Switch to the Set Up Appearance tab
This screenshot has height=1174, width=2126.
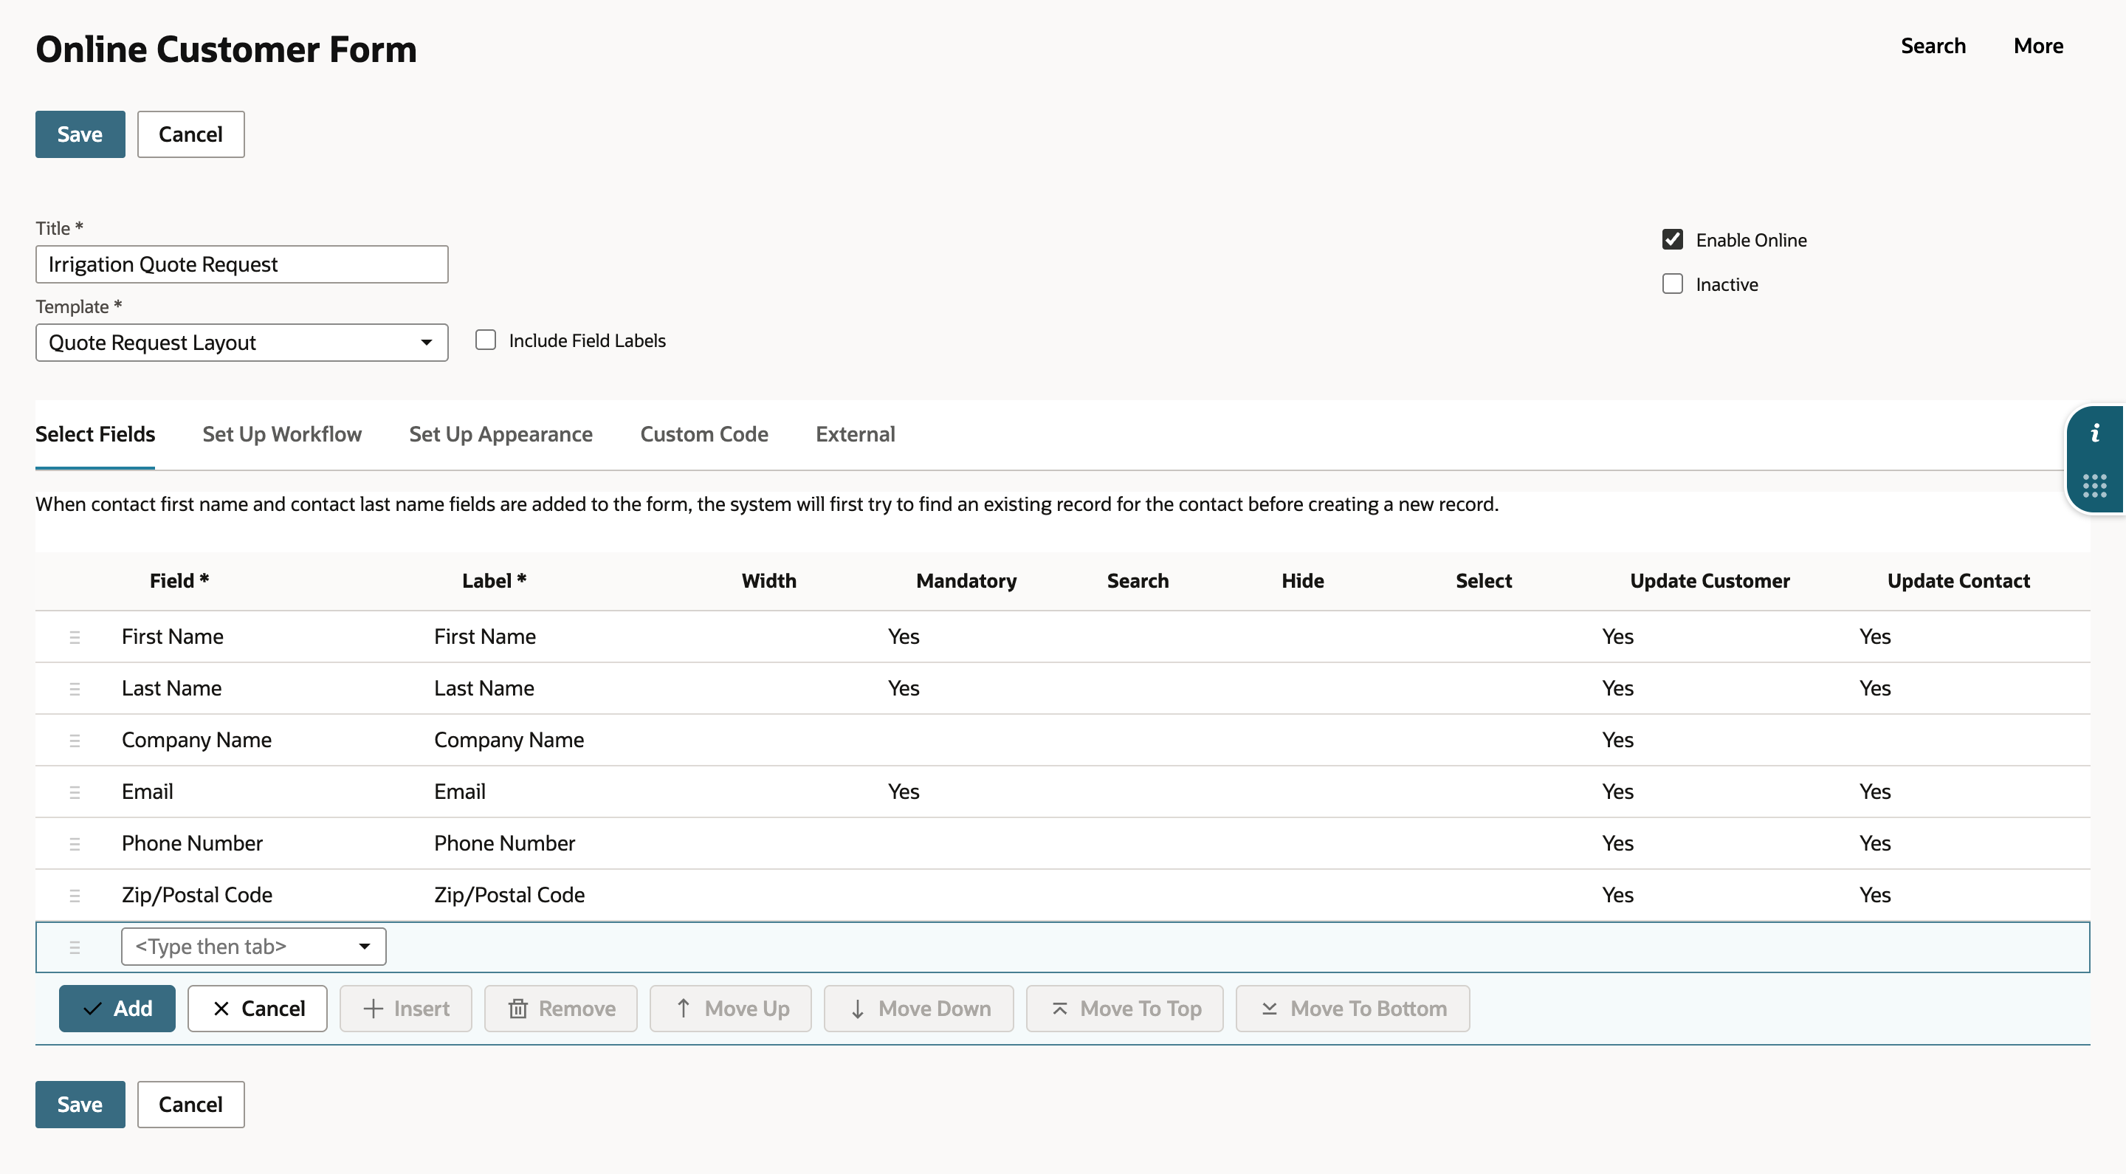coord(501,434)
